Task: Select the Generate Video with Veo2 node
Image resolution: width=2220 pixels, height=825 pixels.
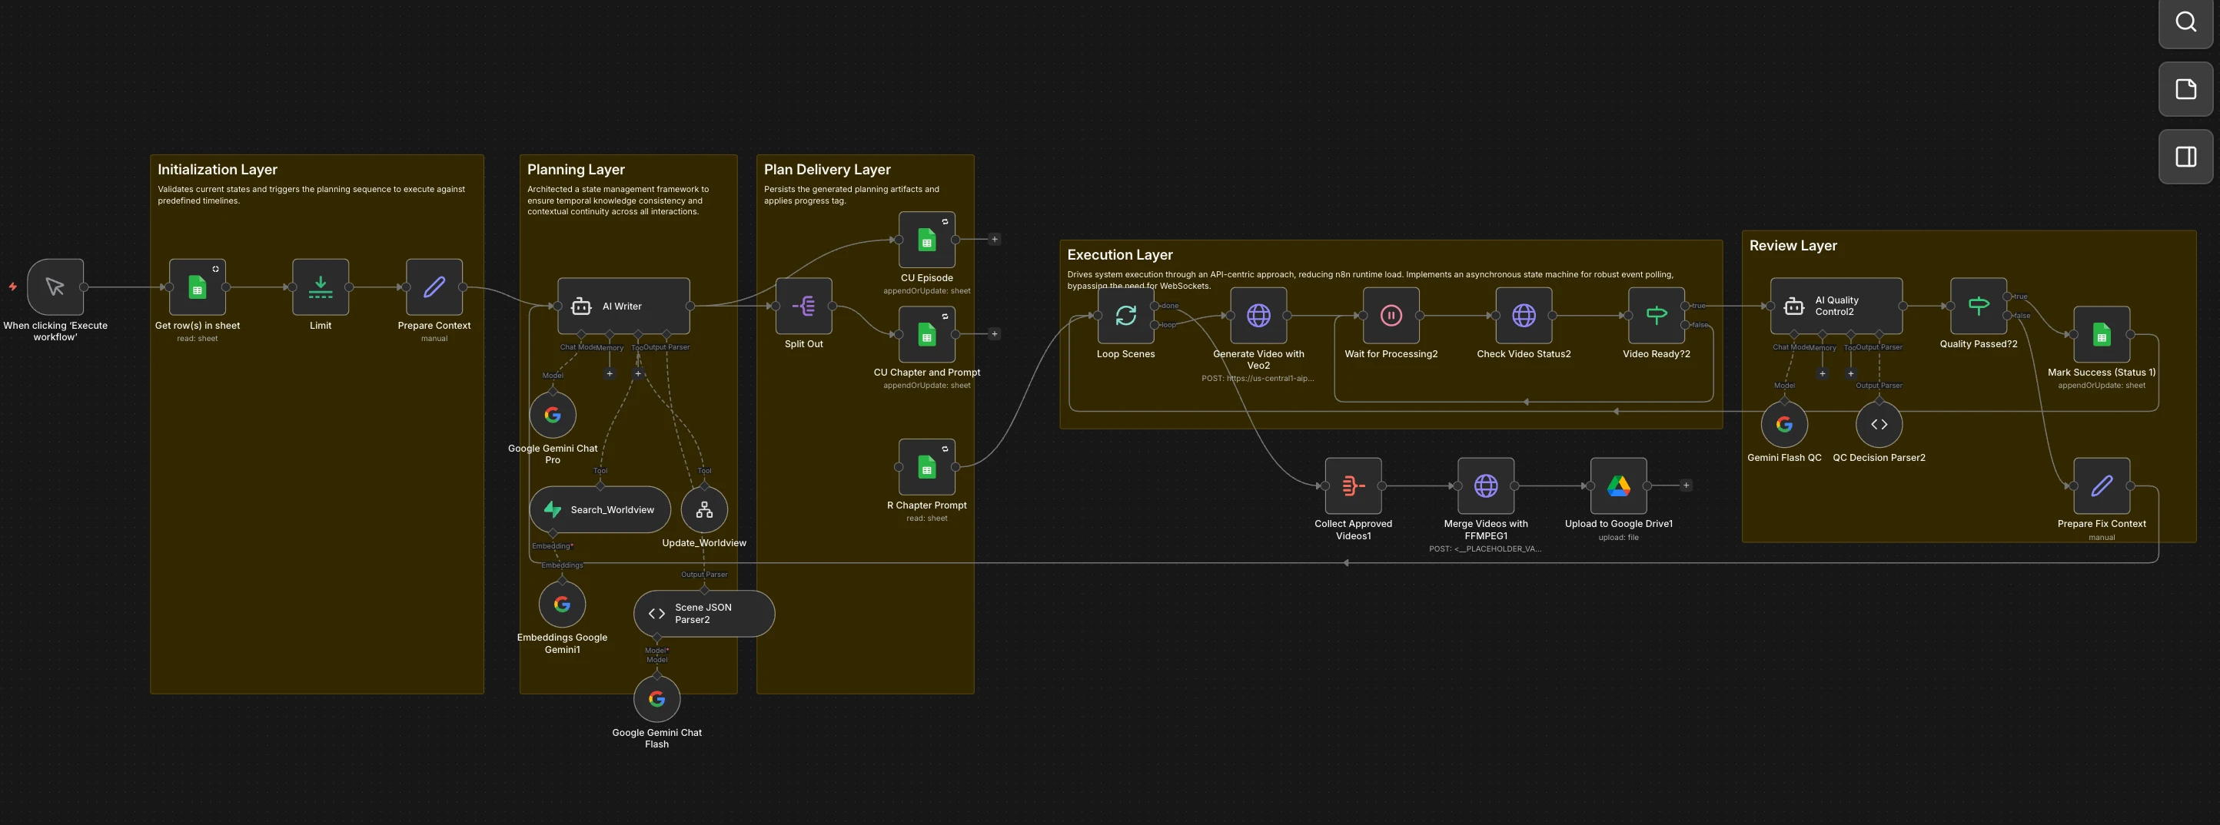Action: tap(1258, 315)
